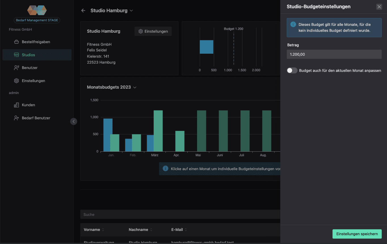The width and height of the screenshot is (387, 244).
Task: Click the Studios store icon in sidebar
Action: click(16, 55)
